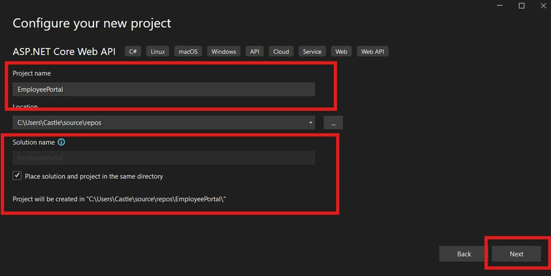The width and height of the screenshot is (551, 276).
Task: Click the Web tag
Action: click(341, 52)
